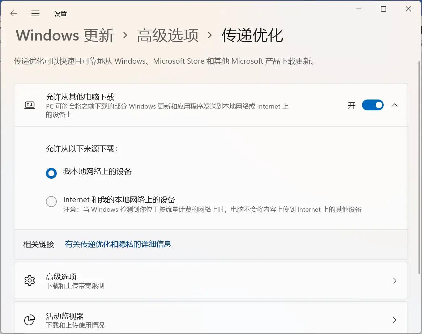Open 高级选项 from the breadcrumb trail
This screenshot has height=334, width=422.
167,35
